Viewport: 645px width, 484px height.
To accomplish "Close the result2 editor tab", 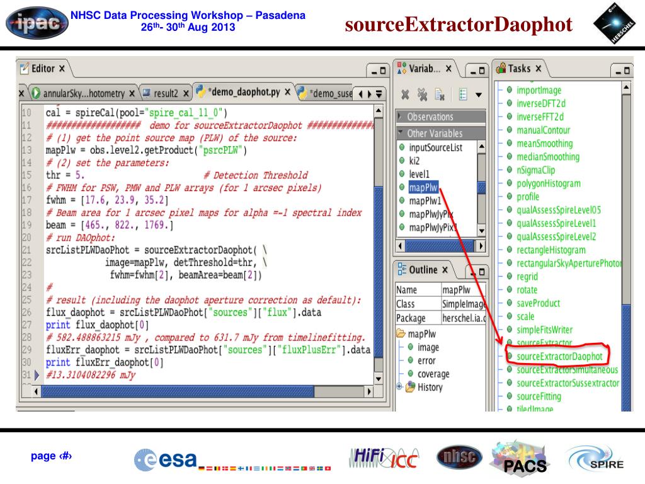I will click(186, 93).
